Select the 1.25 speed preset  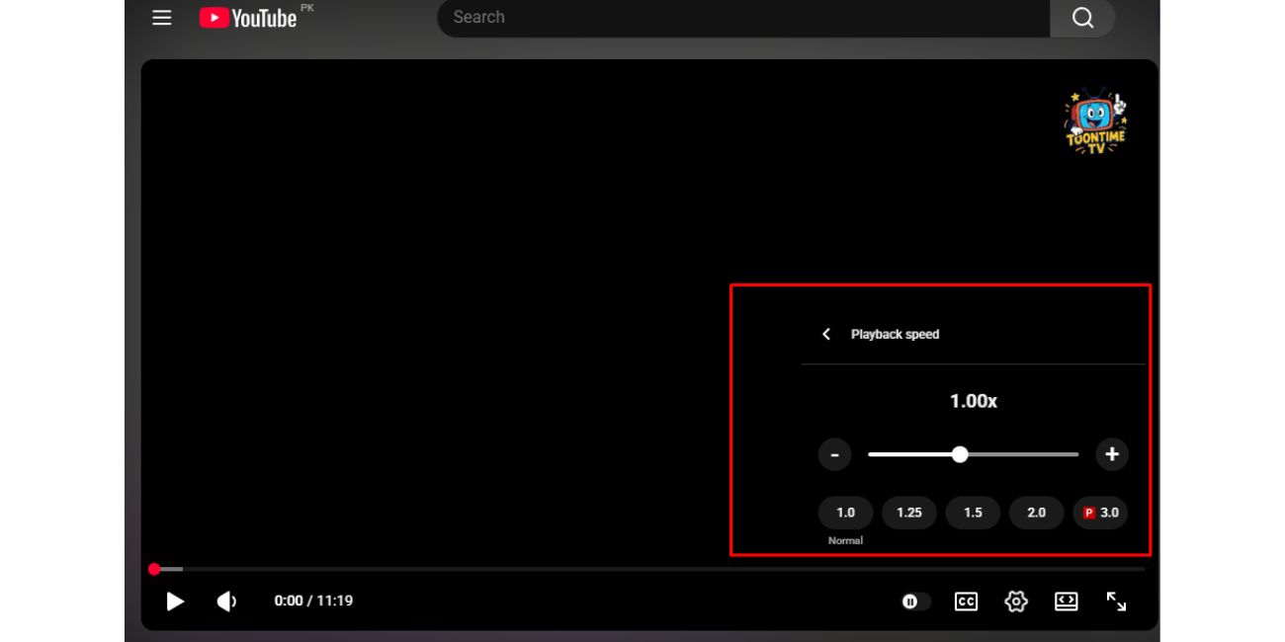coord(909,513)
